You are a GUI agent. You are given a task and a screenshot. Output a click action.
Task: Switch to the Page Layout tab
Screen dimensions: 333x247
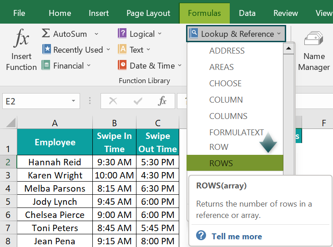[148, 14]
